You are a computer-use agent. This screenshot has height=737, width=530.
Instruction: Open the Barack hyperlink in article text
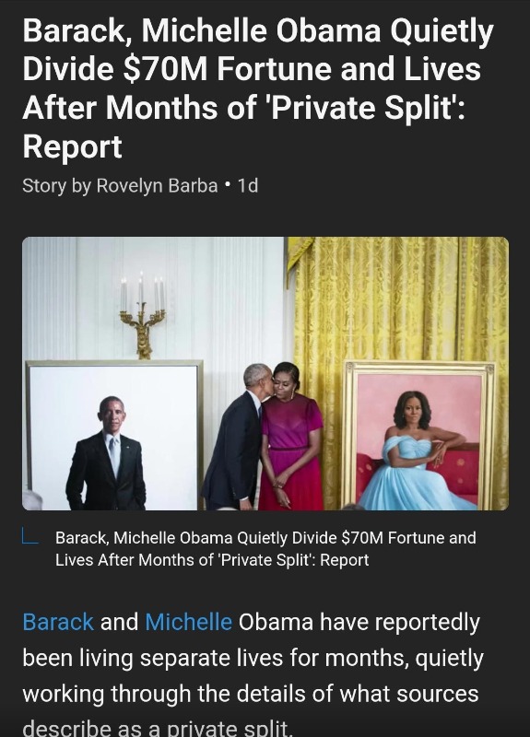click(x=58, y=622)
